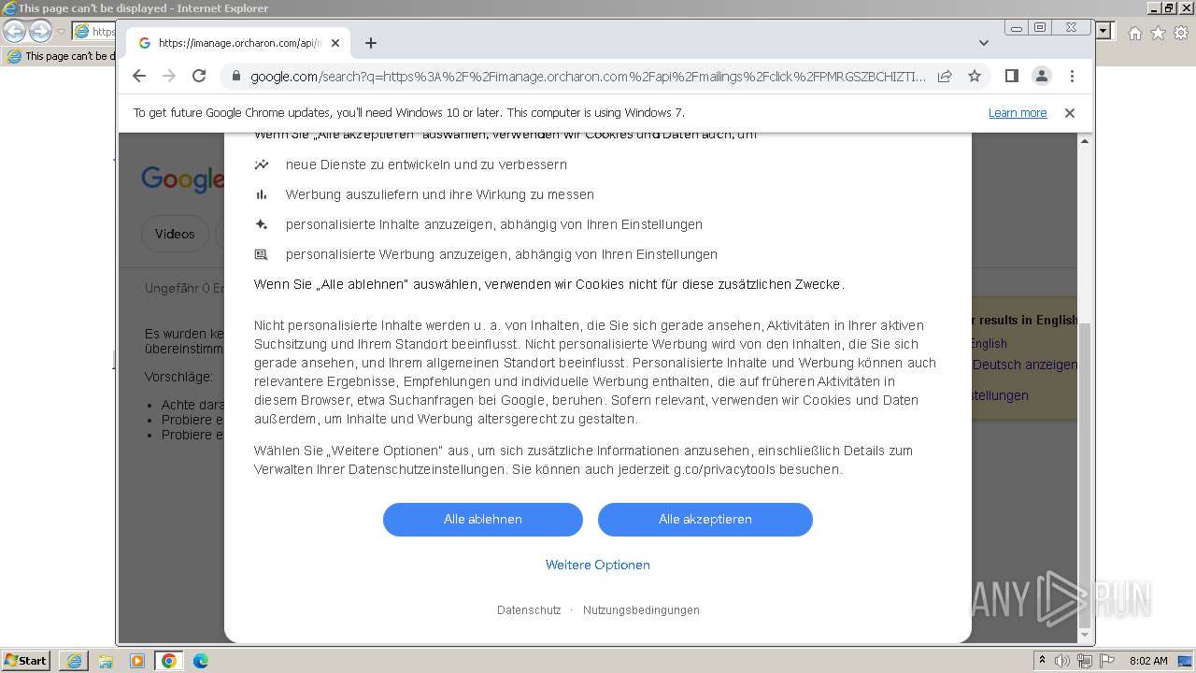Open a new Chrome tab
Image resolution: width=1196 pixels, height=673 pixels.
[371, 43]
